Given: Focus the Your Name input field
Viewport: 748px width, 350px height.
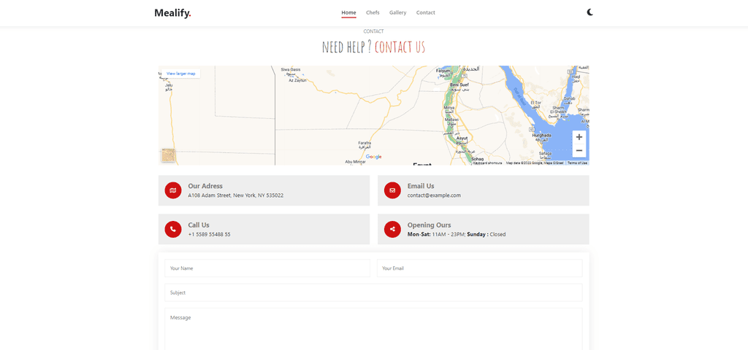Looking at the screenshot, I should pos(267,268).
